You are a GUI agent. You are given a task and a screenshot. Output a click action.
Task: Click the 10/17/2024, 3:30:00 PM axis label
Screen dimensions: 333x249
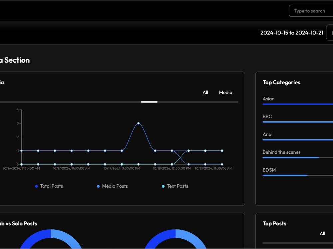point(122,168)
